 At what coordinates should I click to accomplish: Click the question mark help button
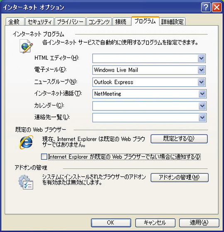[206, 7]
